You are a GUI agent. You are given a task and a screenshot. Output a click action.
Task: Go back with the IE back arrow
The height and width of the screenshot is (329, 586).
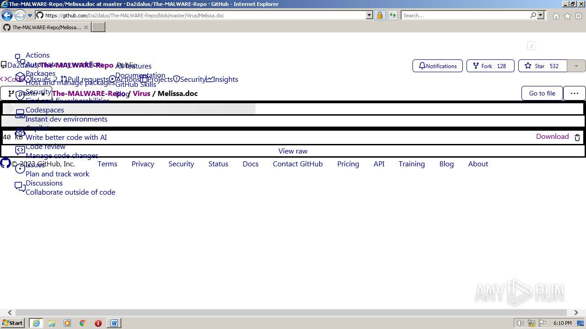pyautogui.click(x=7, y=15)
